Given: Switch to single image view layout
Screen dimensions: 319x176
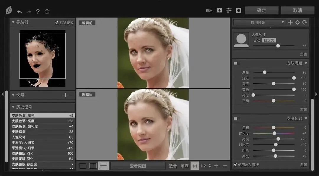Looking at the screenshot, I should [82, 166].
